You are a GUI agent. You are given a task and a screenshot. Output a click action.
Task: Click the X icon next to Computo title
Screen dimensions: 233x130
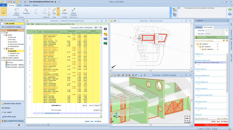(x=101, y=28)
